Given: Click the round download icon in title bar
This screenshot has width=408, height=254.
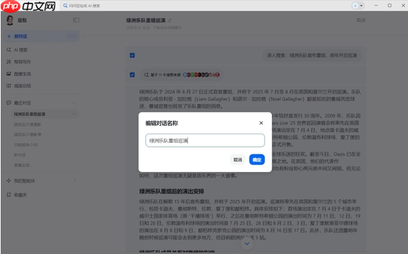Looking at the screenshot, I should click(x=355, y=5).
